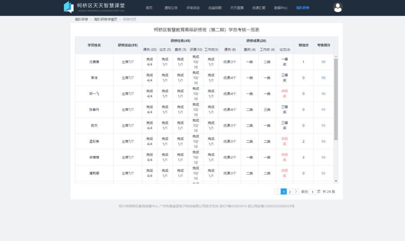The height and width of the screenshot is (241, 405).
Task: Open 沈蓓蓓's score link showing 98
Action: 323,62
